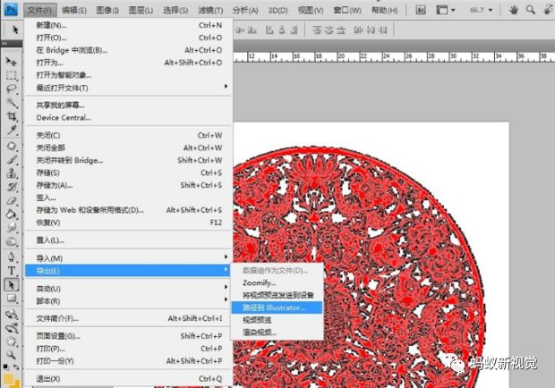Select the Zoom tool in left toolbox

pos(12,354)
